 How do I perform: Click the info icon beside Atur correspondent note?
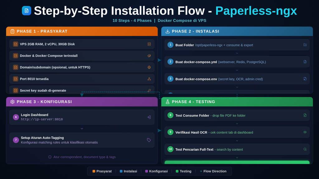point(50,157)
